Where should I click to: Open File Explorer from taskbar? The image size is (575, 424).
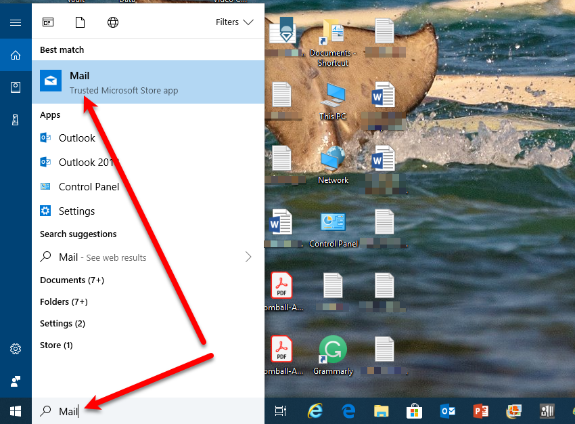tap(382, 411)
